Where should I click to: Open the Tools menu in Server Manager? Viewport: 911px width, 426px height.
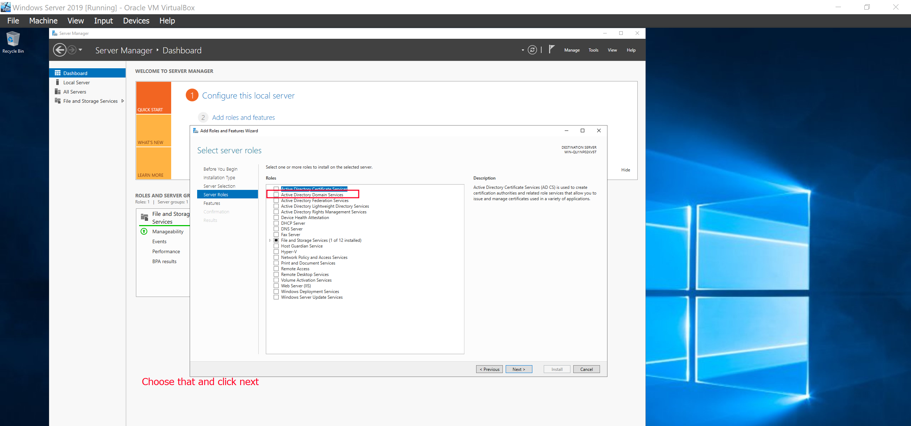coord(593,50)
